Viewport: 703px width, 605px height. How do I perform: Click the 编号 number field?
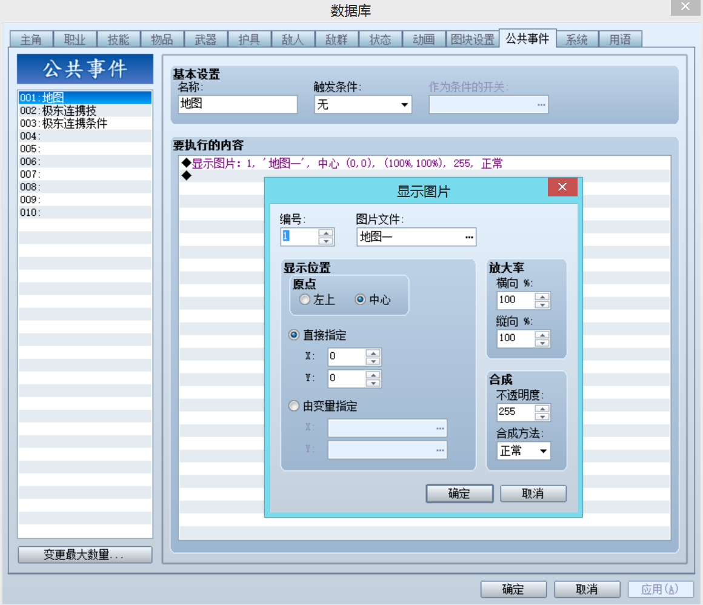coord(299,236)
